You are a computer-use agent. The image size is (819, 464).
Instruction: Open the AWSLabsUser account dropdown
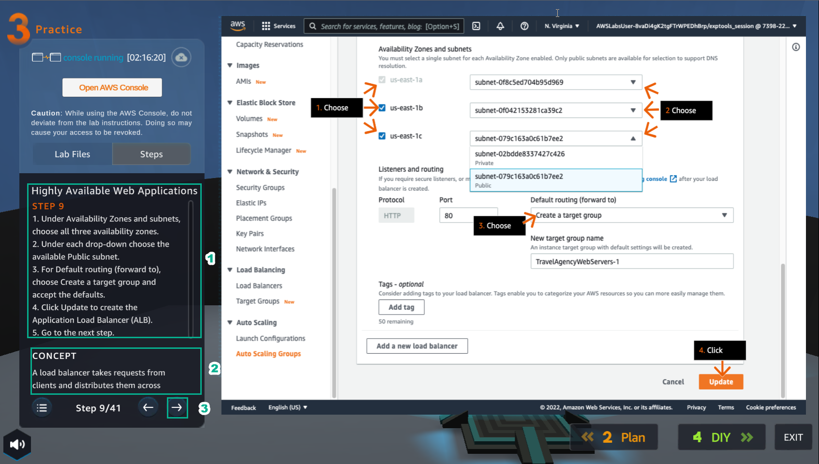tap(696, 26)
